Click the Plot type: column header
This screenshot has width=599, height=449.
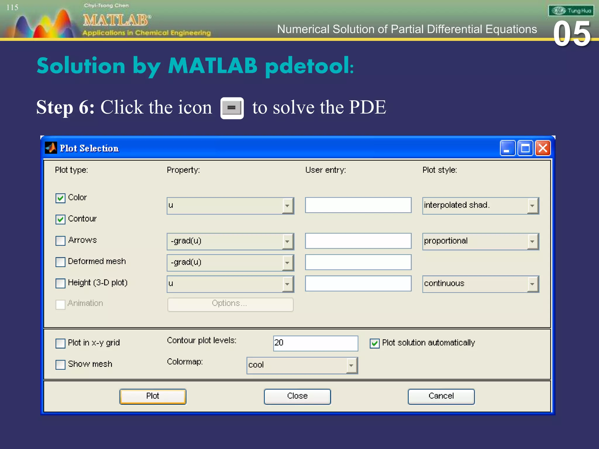(x=71, y=170)
